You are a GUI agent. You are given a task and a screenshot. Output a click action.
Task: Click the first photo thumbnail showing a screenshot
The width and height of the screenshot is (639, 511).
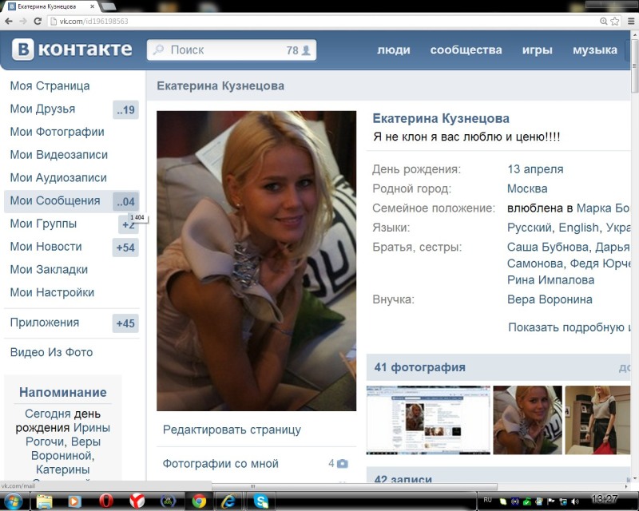428,420
